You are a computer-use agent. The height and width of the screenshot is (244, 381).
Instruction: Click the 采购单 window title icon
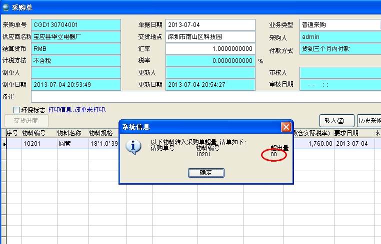pos(5,6)
